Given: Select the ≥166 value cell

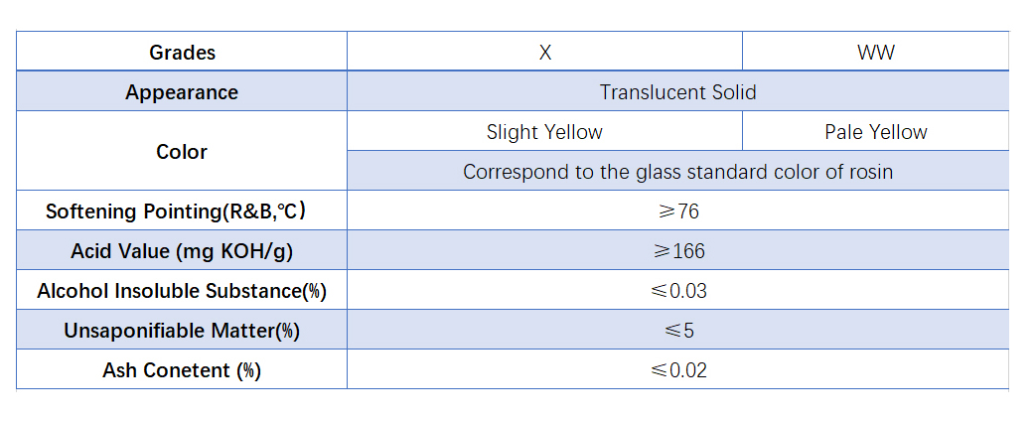Looking at the screenshot, I should pyautogui.click(x=677, y=250).
